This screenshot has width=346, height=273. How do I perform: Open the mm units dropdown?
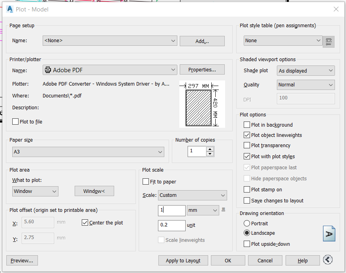(x=203, y=210)
